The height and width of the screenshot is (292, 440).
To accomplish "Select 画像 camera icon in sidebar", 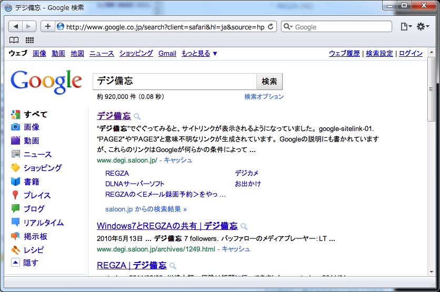I will [x=15, y=127].
